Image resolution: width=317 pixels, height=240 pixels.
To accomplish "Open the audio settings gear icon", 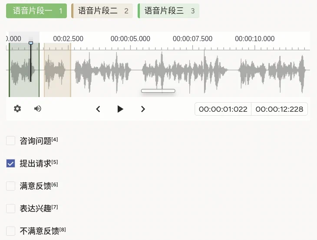I will click(x=17, y=109).
